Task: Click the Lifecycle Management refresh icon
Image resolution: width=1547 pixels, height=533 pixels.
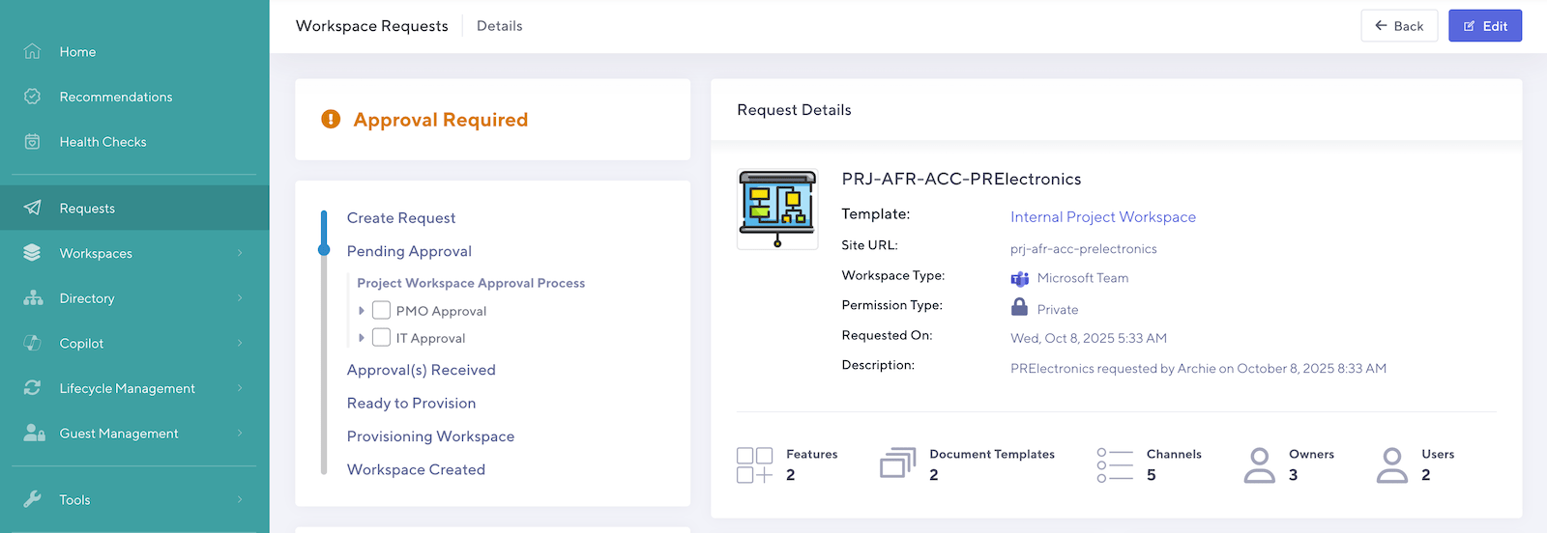Action: tap(32, 388)
